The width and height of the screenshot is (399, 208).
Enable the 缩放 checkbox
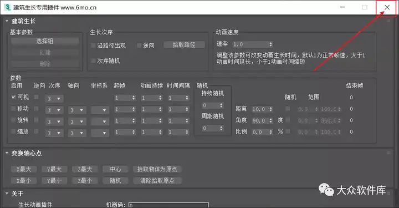pos(13,131)
